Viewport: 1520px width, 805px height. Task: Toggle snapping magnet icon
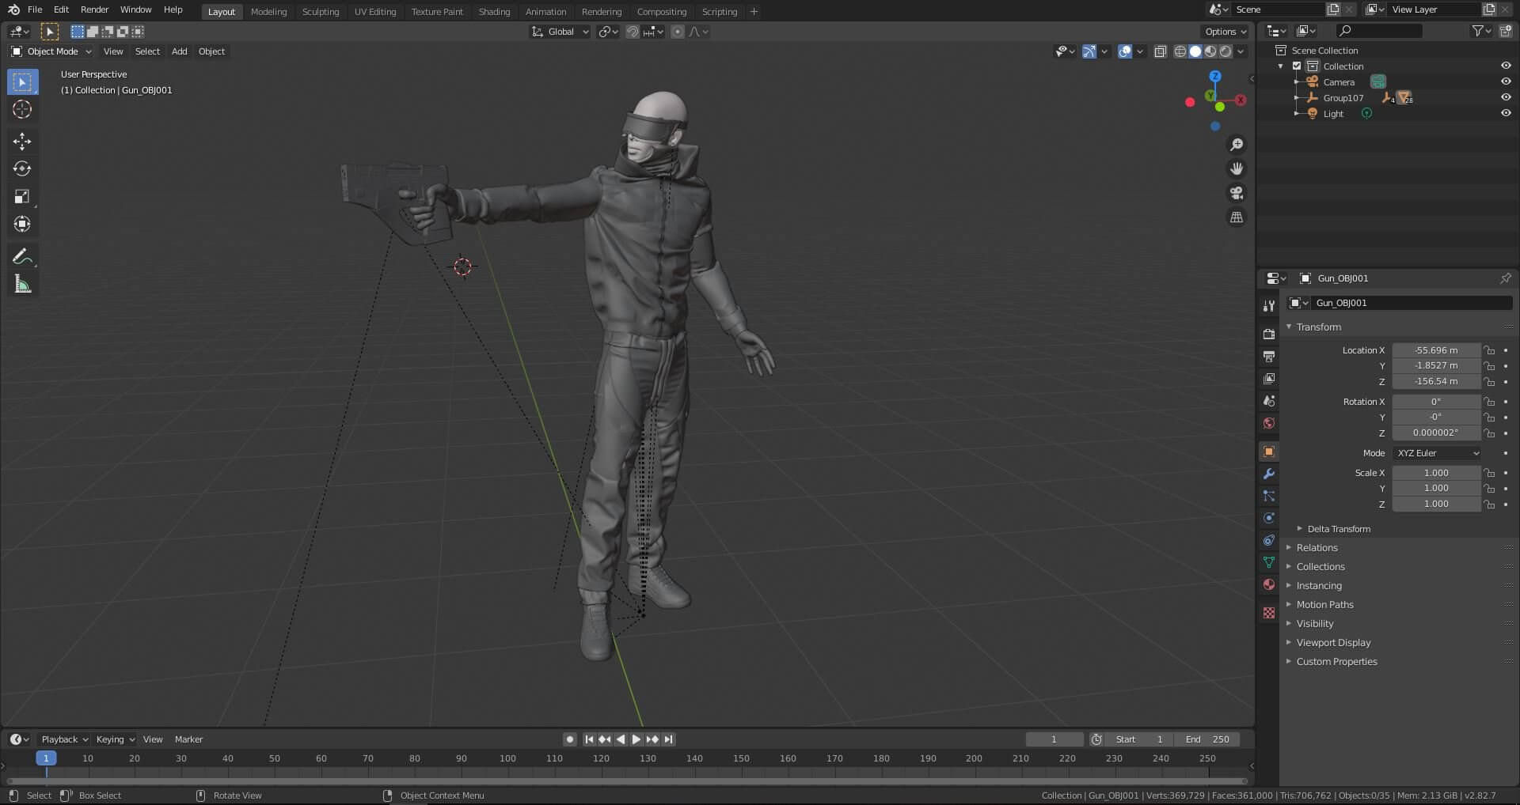pos(632,32)
